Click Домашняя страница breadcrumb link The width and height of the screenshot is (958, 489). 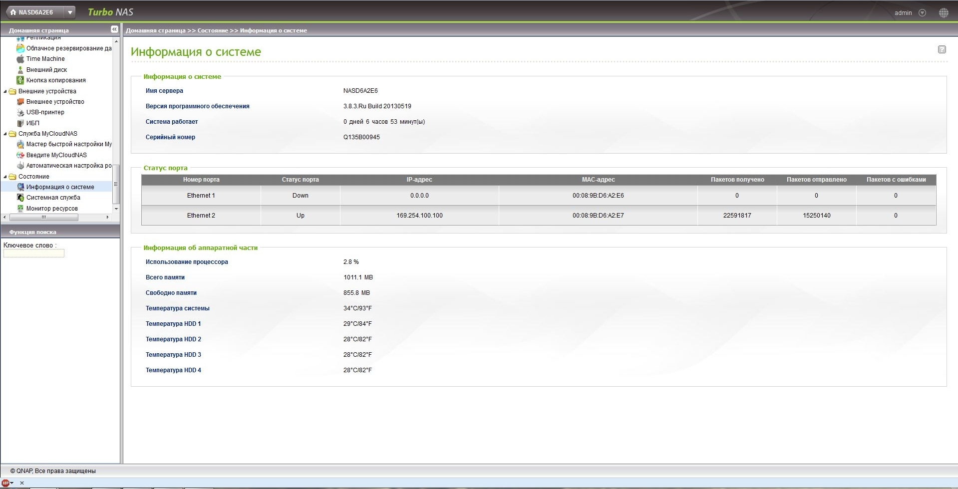156,30
